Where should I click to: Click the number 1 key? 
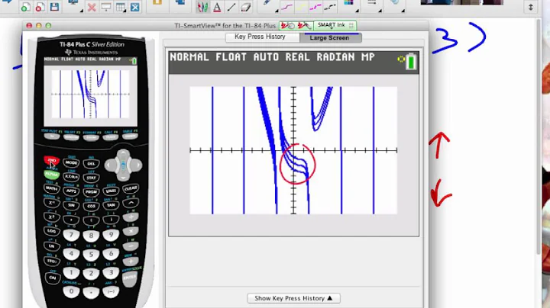(x=71, y=272)
